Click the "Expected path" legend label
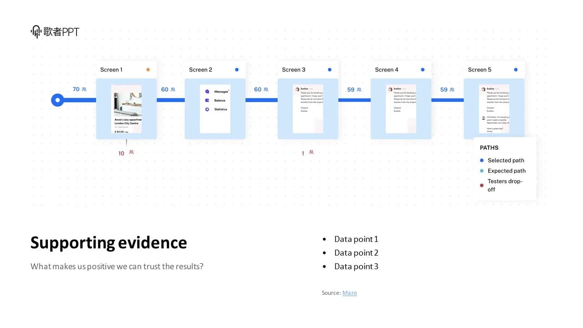583x328 pixels. pos(506,171)
